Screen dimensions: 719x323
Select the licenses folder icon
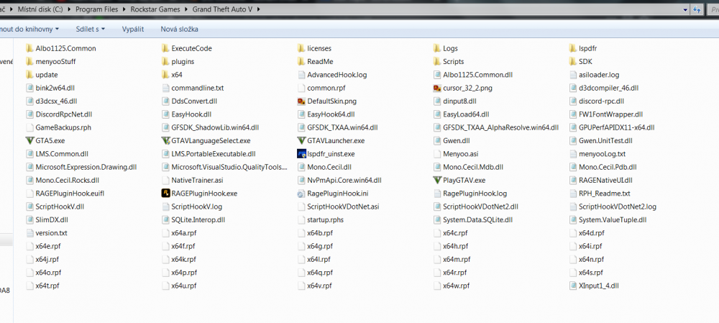pos(301,48)
